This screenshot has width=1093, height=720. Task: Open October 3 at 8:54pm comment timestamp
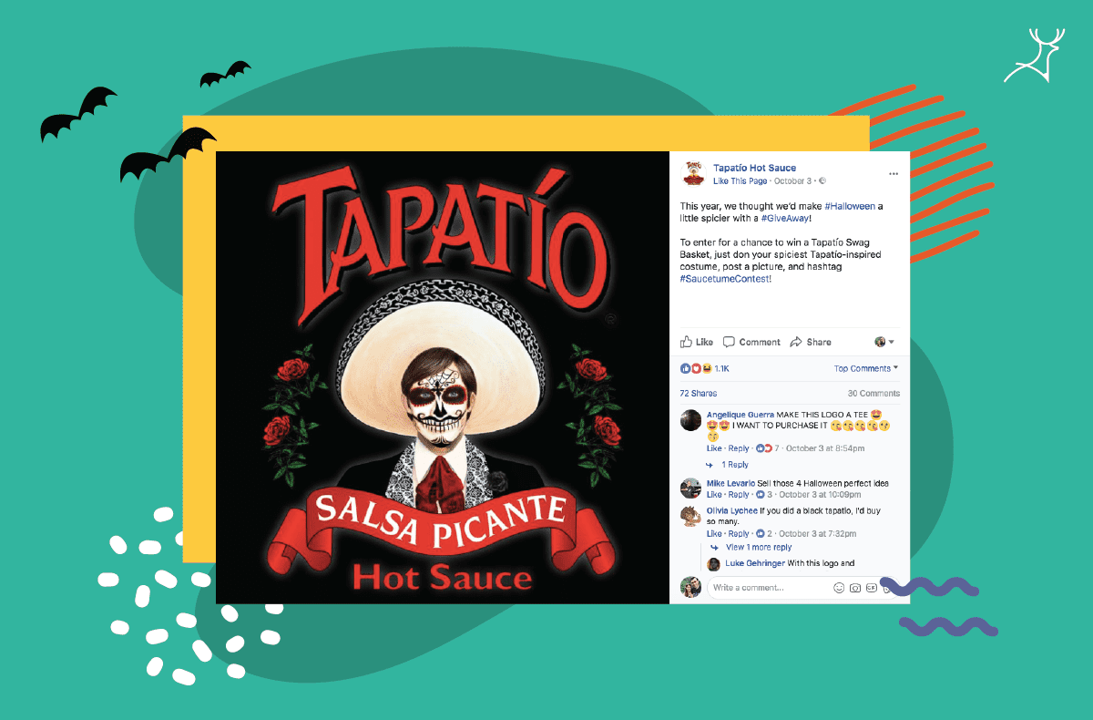point(825,448)
